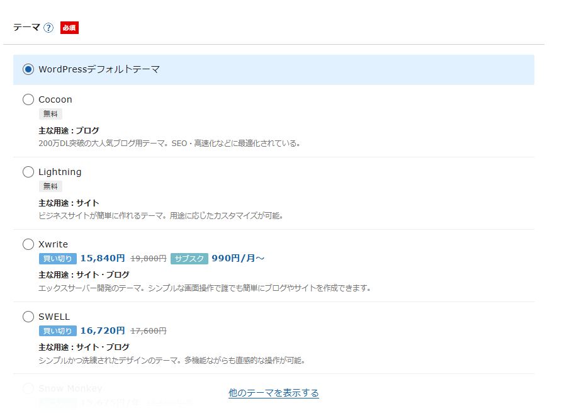Click the サブスク badge under Xwrite

[189, 259]
